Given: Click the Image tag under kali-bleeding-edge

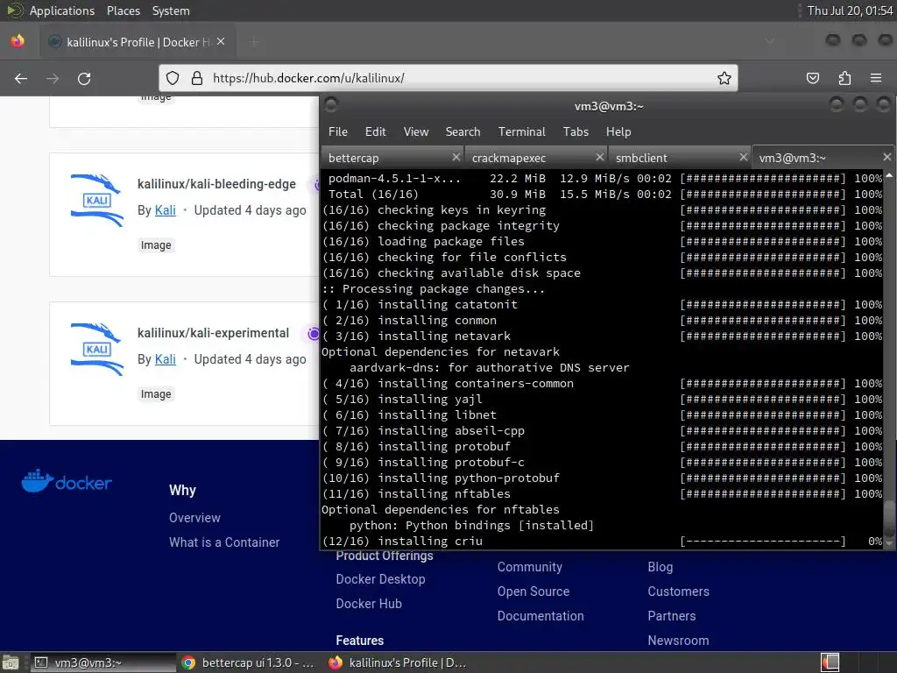Looking at the screenshot, I should pyautogui.click(x=156, y=245).
